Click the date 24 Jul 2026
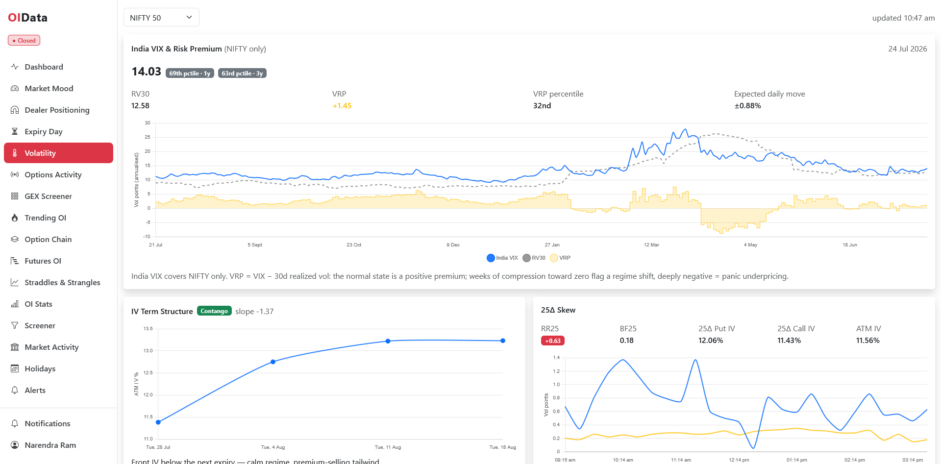 (908, 49)
